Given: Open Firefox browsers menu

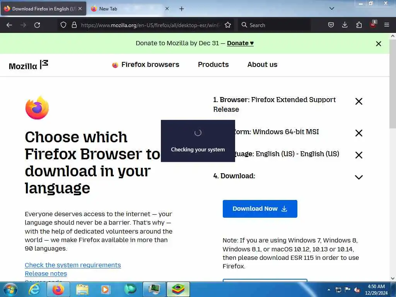Looking at the screenshot, I should coord(146,65).
